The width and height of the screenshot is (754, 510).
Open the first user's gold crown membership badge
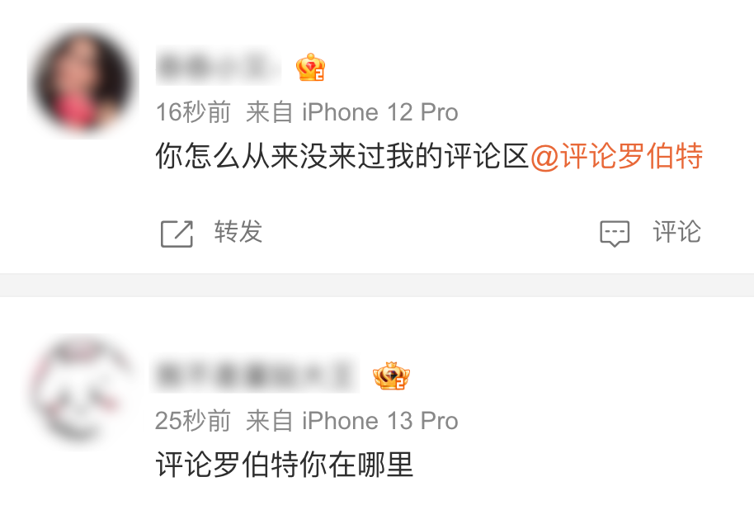[311, 68]
